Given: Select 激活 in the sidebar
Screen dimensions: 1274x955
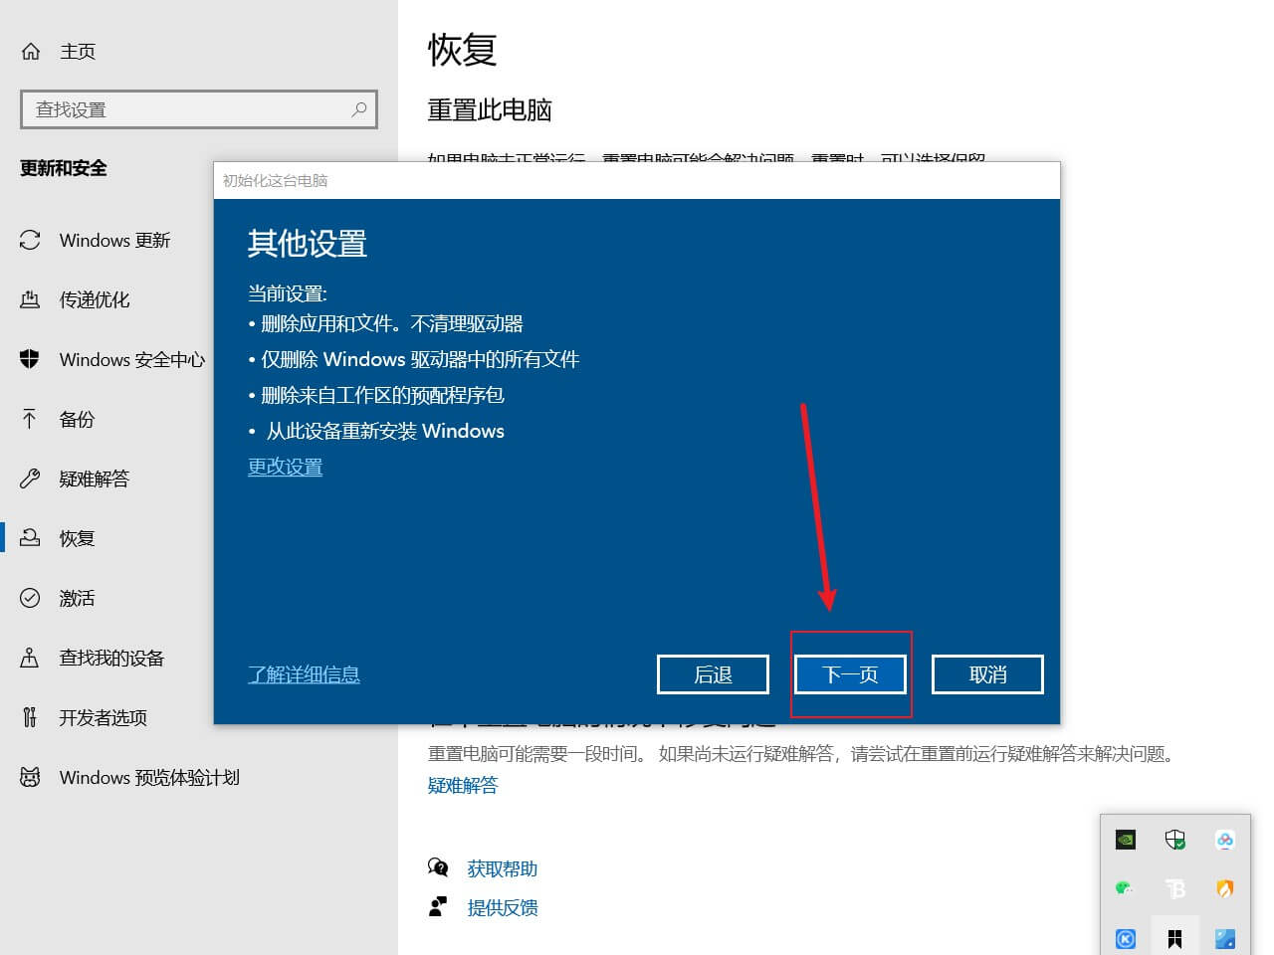Looking at the screenshot, I should click(77, 598).
